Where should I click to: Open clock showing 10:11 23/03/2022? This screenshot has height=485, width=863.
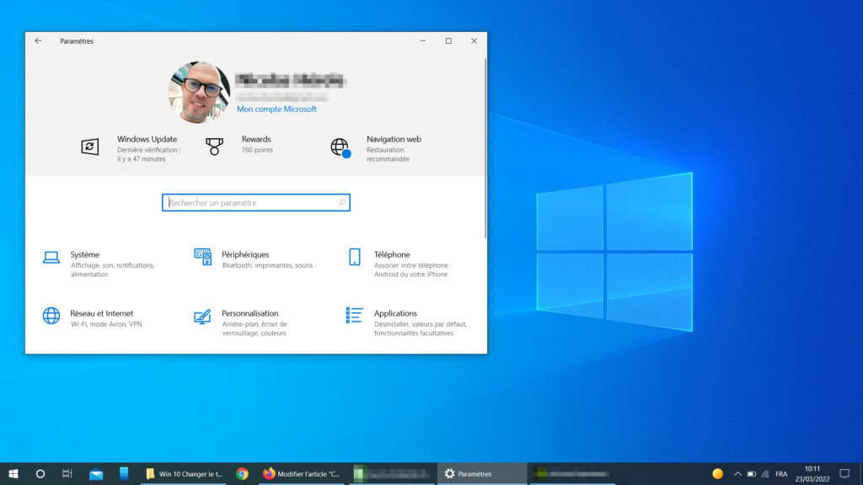812,473
